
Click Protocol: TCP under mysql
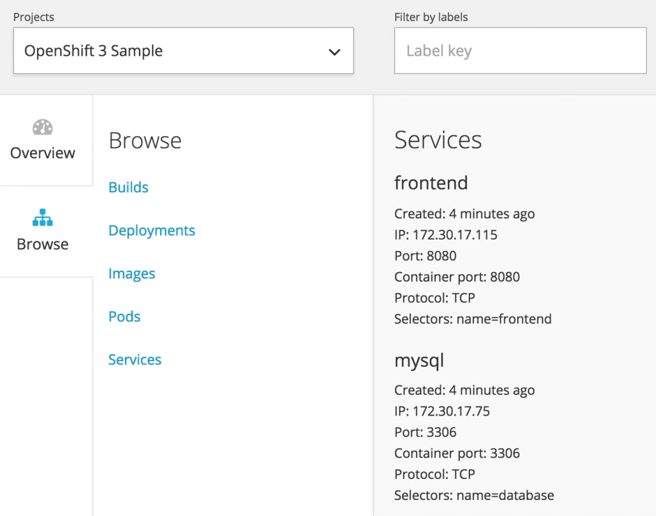click(x=435, y=474)
